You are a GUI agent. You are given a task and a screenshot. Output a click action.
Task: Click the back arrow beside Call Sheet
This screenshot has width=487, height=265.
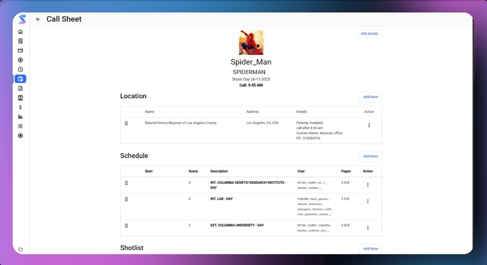pos(38,19)
